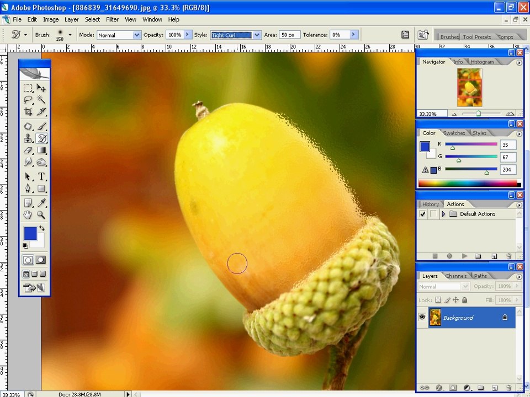Expand the Default Actions folder
Image resolution: width=530 pixels, height=397 pixels.
tap(443, 214)
